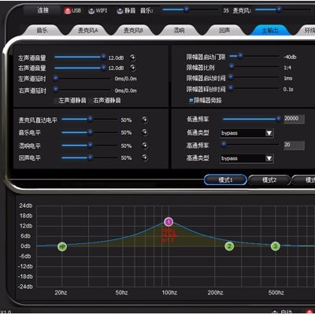Select the HP node on EQ graph

click(62, 246)
